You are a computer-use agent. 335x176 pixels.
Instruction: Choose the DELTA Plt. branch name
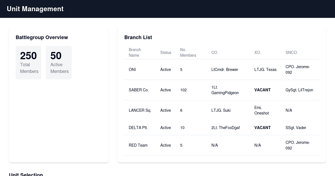138,128
